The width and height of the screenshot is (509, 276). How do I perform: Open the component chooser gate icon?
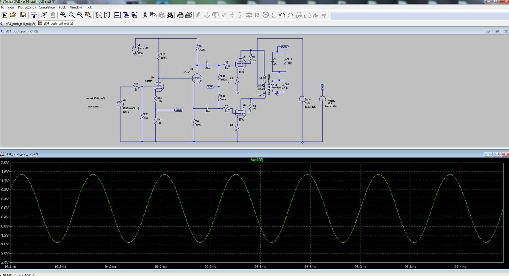click(257, 15)
